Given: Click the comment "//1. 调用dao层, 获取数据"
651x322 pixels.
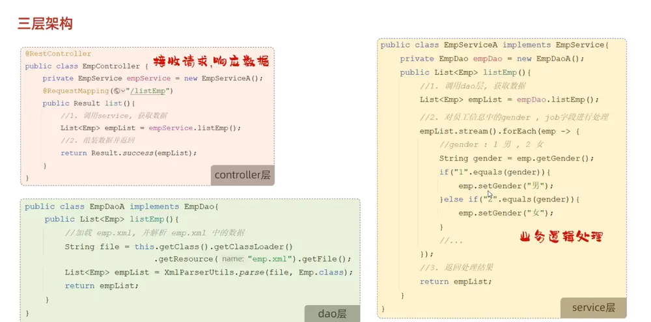Looking at the screenshot, I should 473,86.
